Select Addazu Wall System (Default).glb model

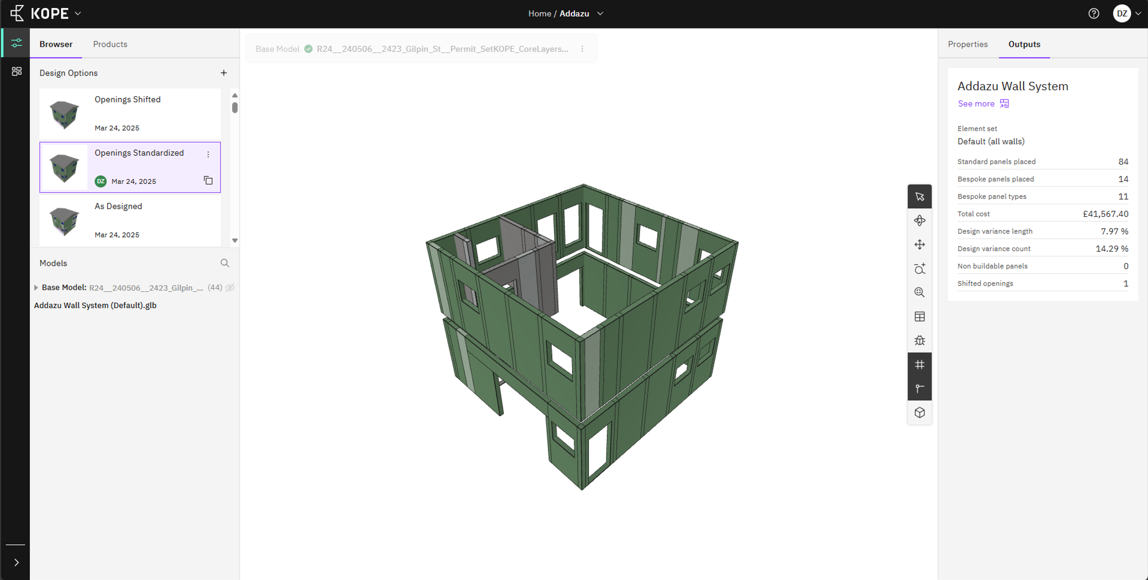[x=95, y=305]
